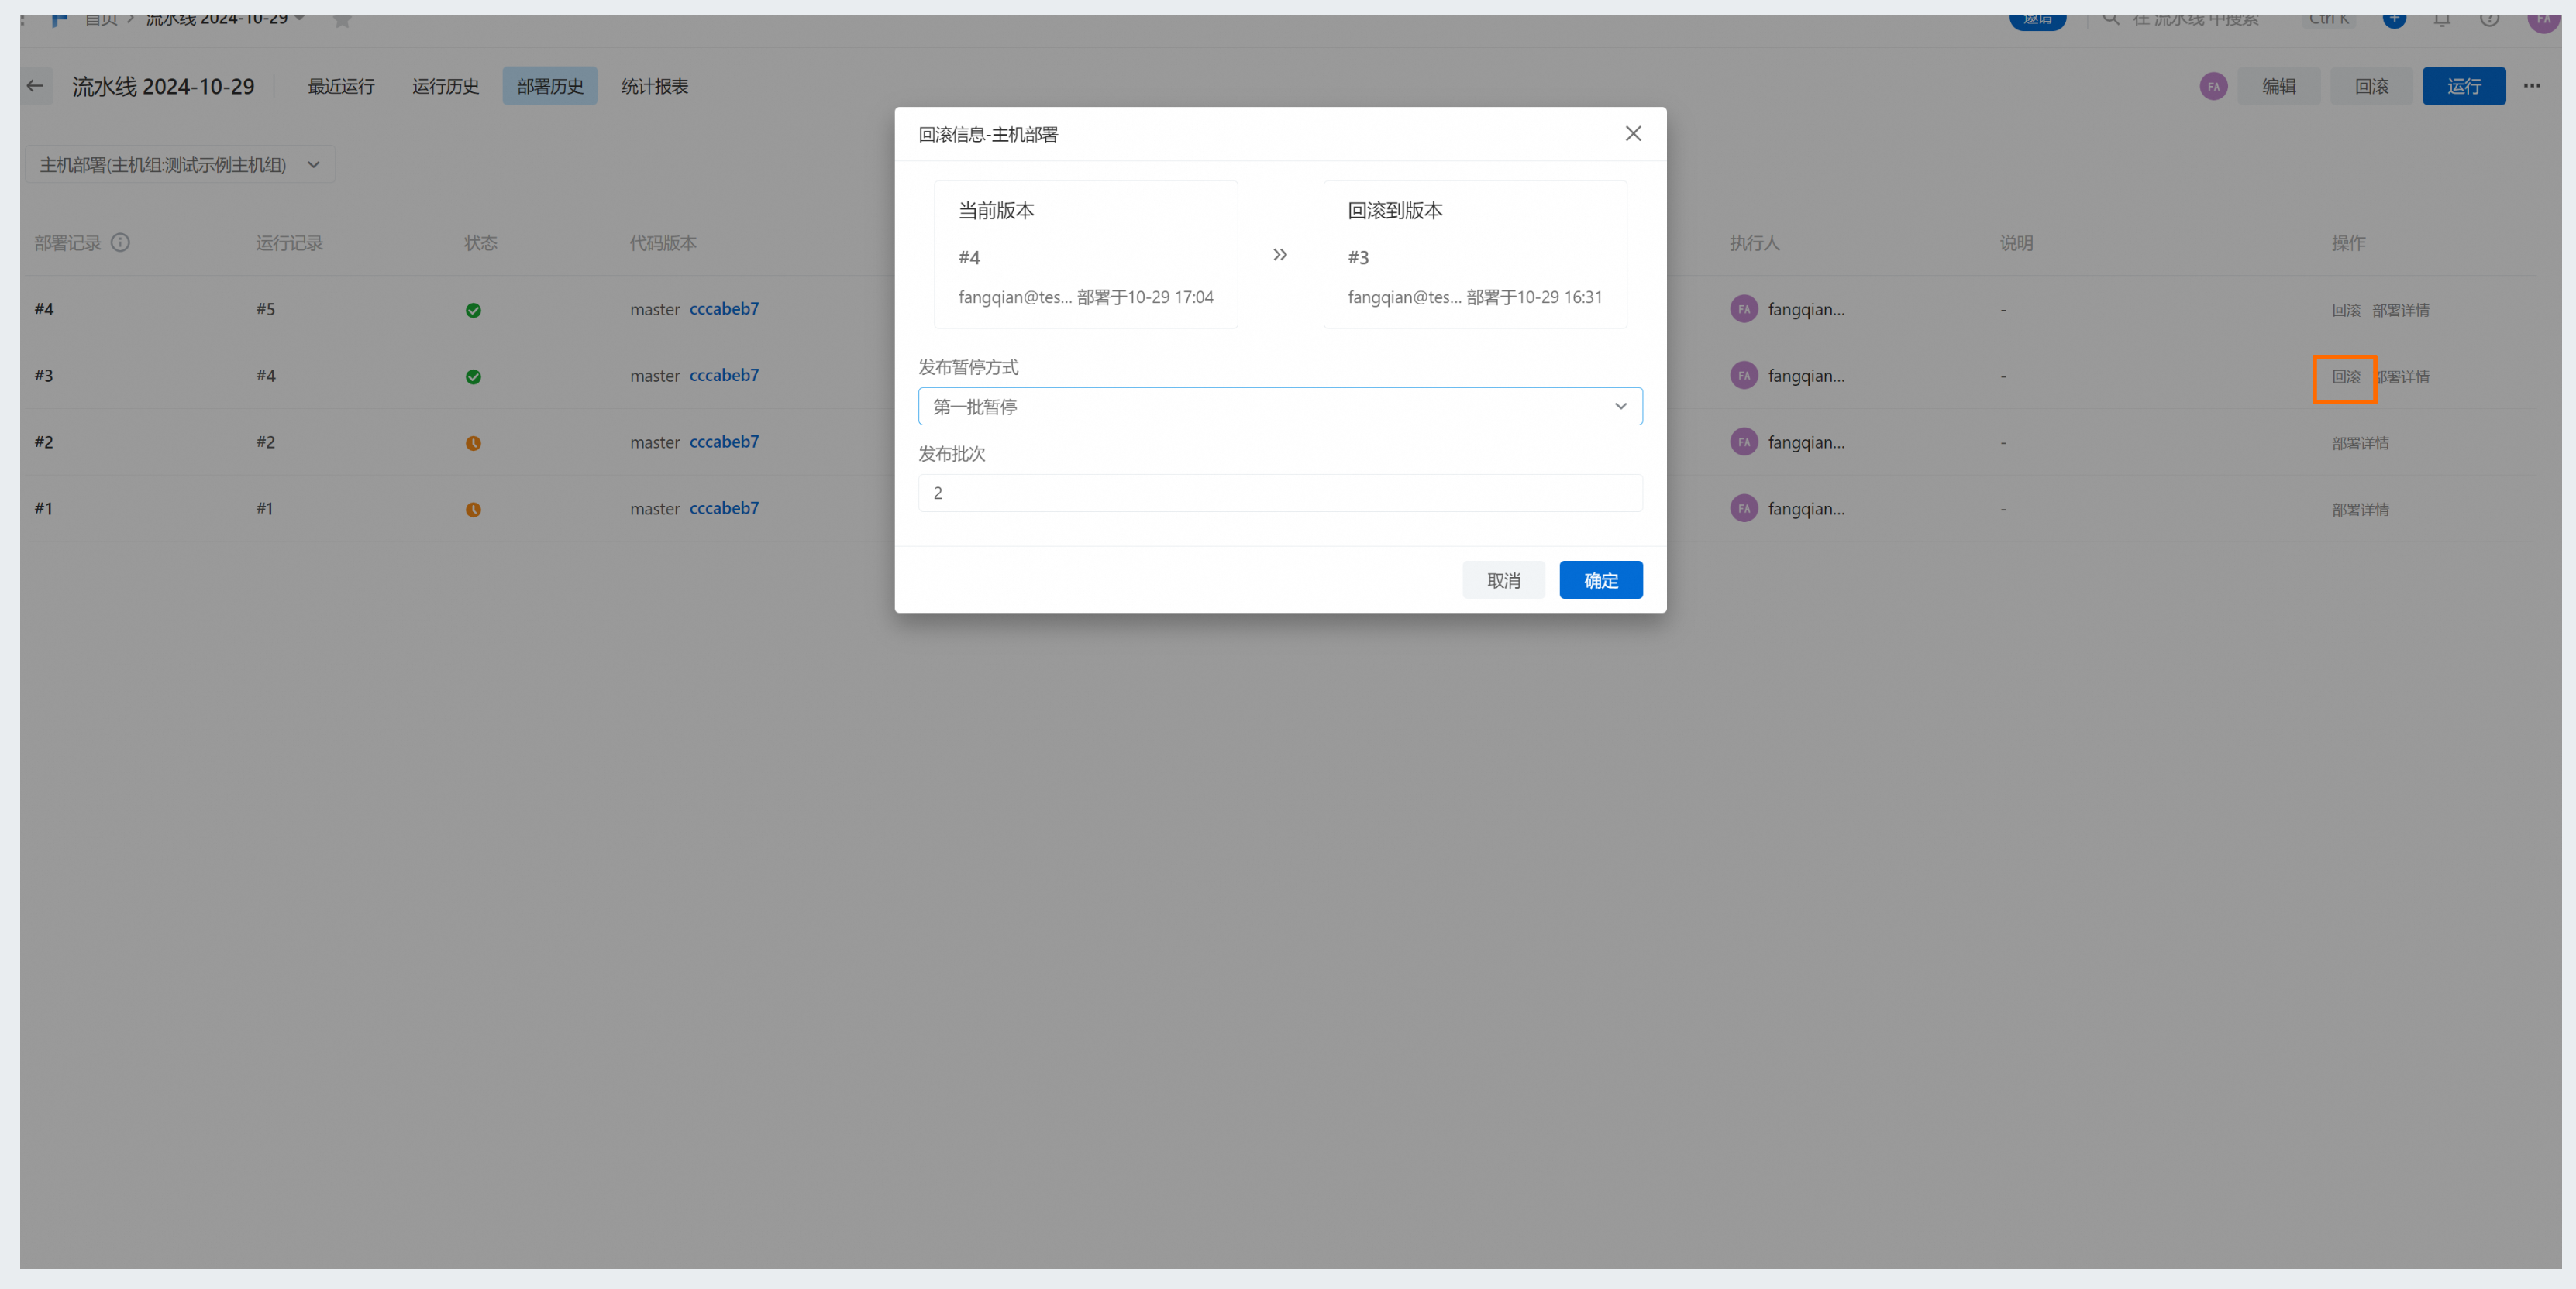Click the 状态 column header
The image size is (2576, 1289).
(480, 242)
